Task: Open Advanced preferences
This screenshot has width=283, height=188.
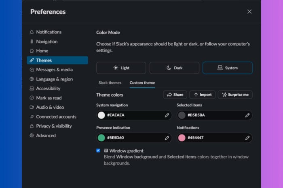Action: coord(57,136)
